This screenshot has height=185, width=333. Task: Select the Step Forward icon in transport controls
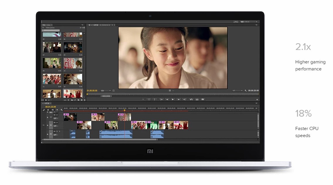[x=179, y=99]
